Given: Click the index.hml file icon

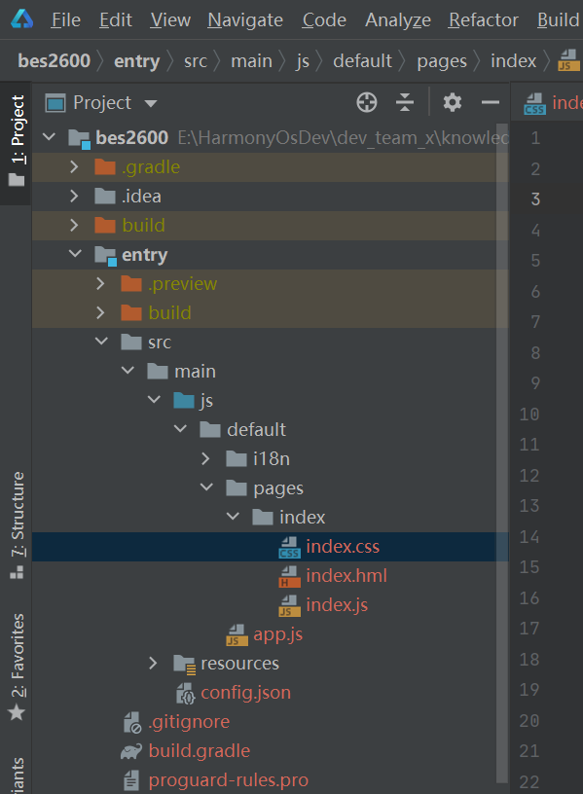Looking at the screenshot, I should click(289, 577).
